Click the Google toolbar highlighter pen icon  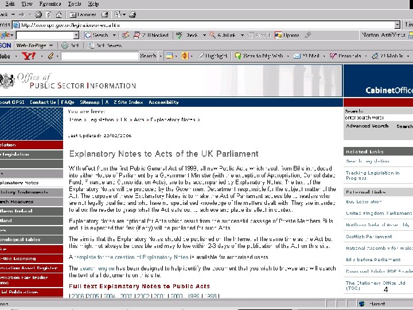[x=307, y=35]
